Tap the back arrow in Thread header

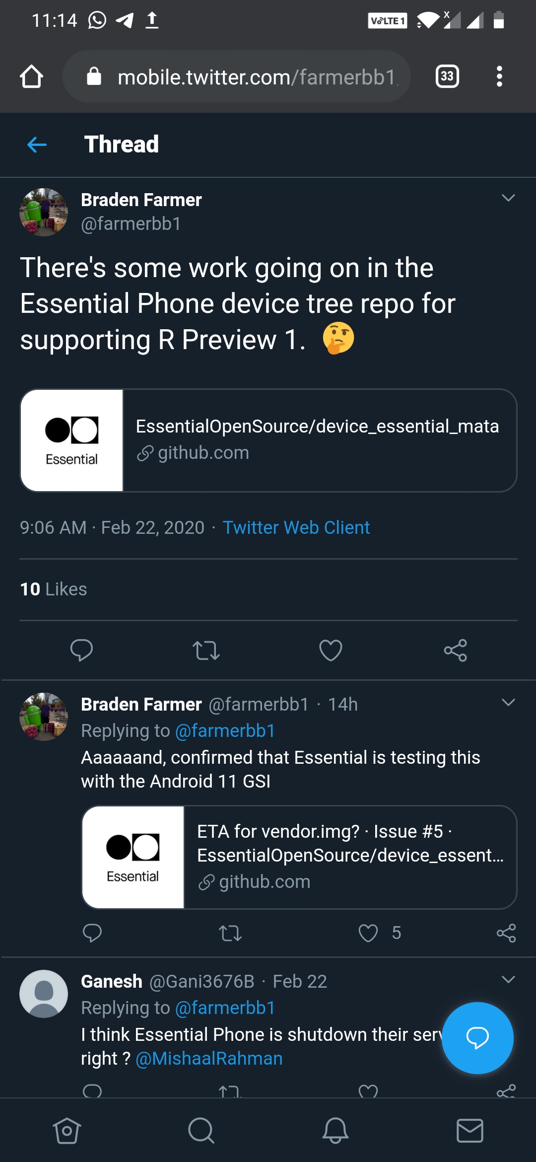point(37,145)
